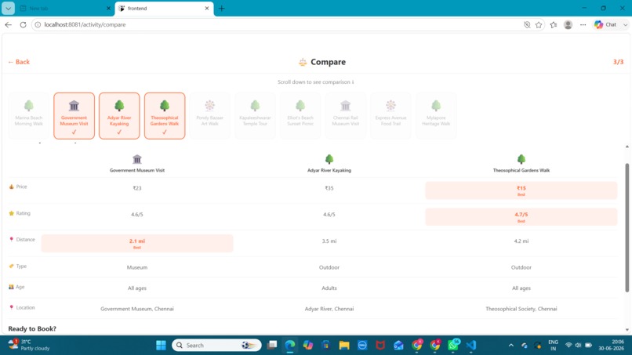Click the Age row people icon
This screenshot has width=632, height=355.
click(x=11, y=287)
